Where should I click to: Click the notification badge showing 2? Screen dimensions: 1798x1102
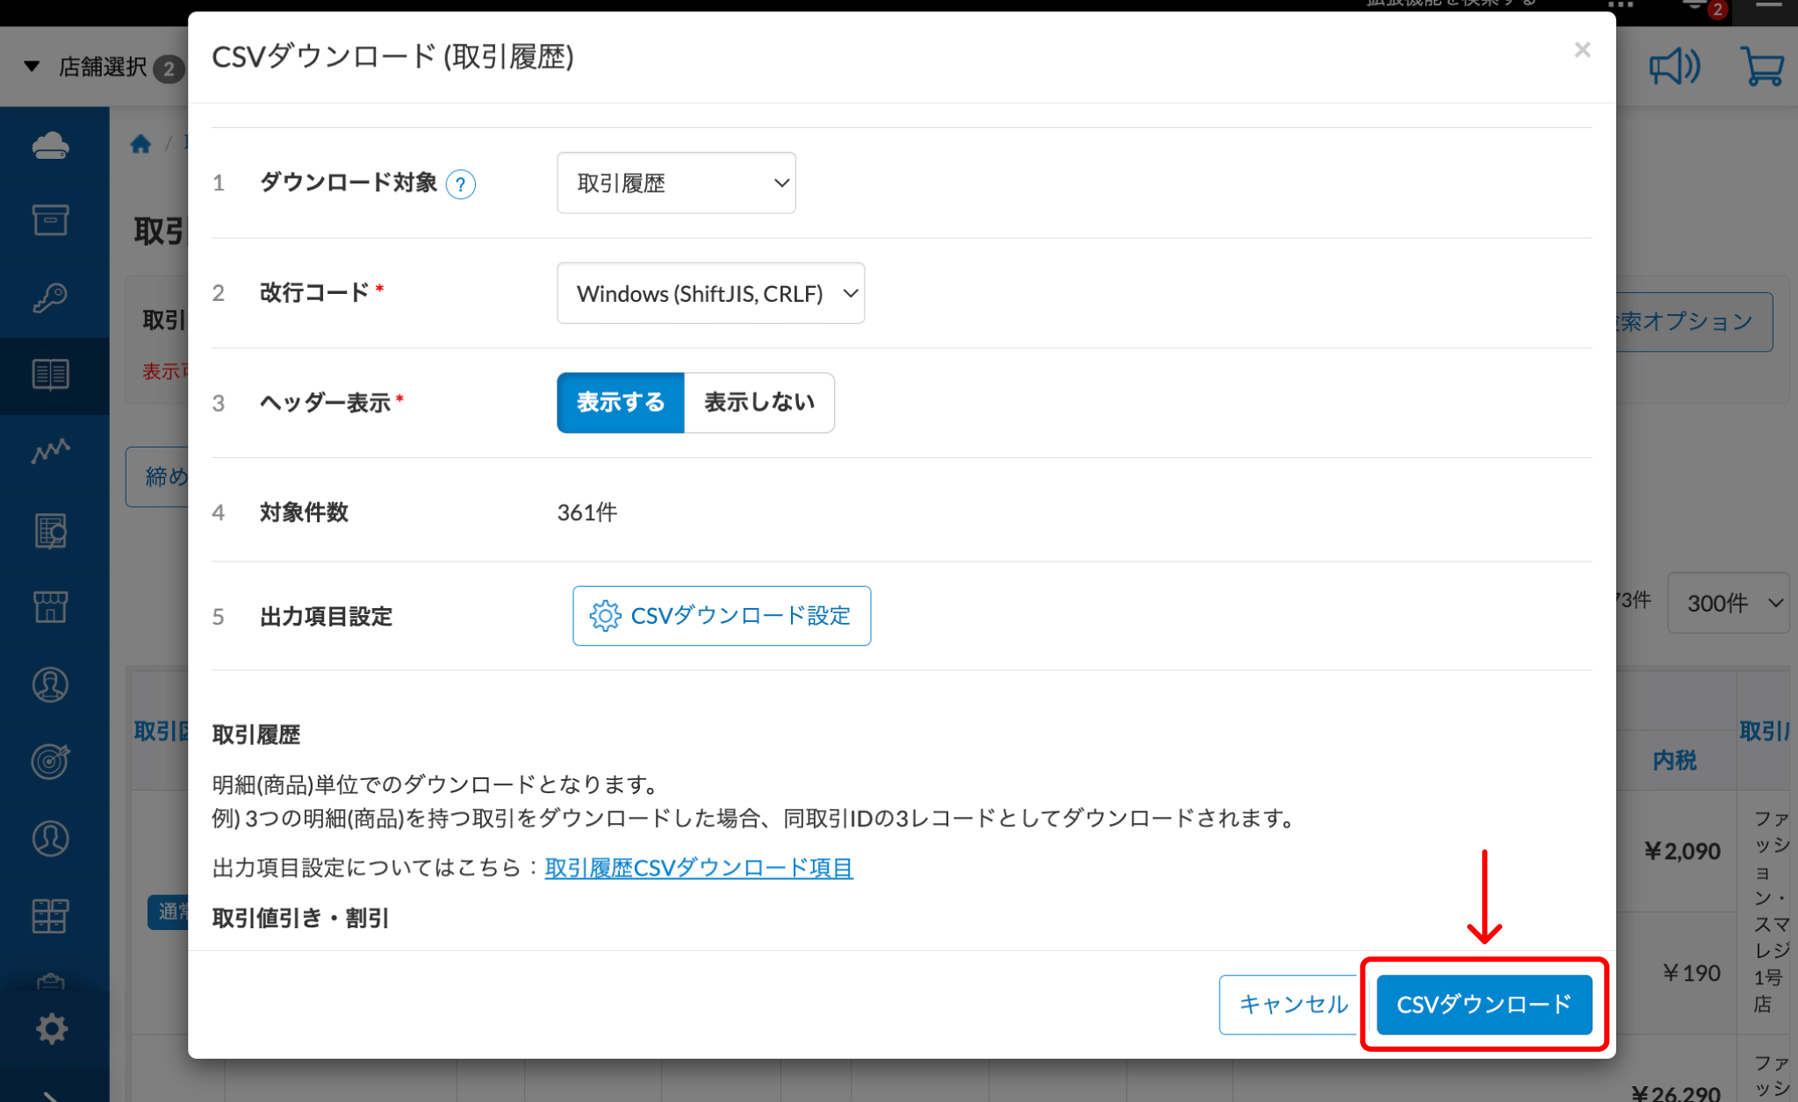(1717, 11)
